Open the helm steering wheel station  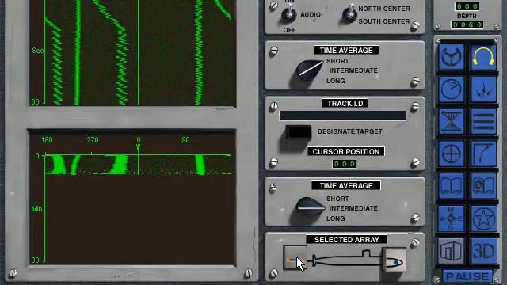coord(452,57)
